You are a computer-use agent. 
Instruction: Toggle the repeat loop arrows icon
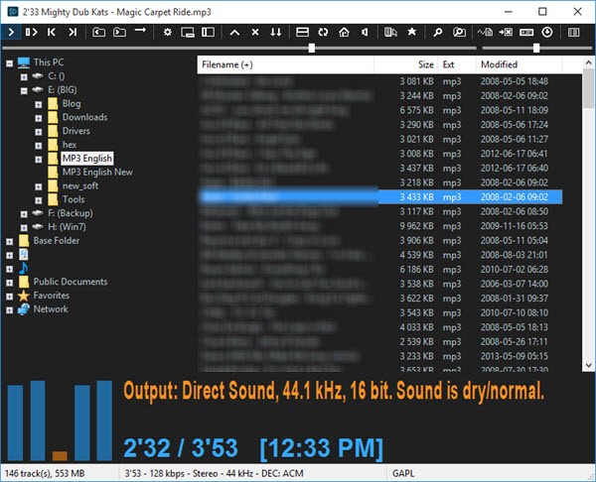pyautogui.click(x=323, y=33)
